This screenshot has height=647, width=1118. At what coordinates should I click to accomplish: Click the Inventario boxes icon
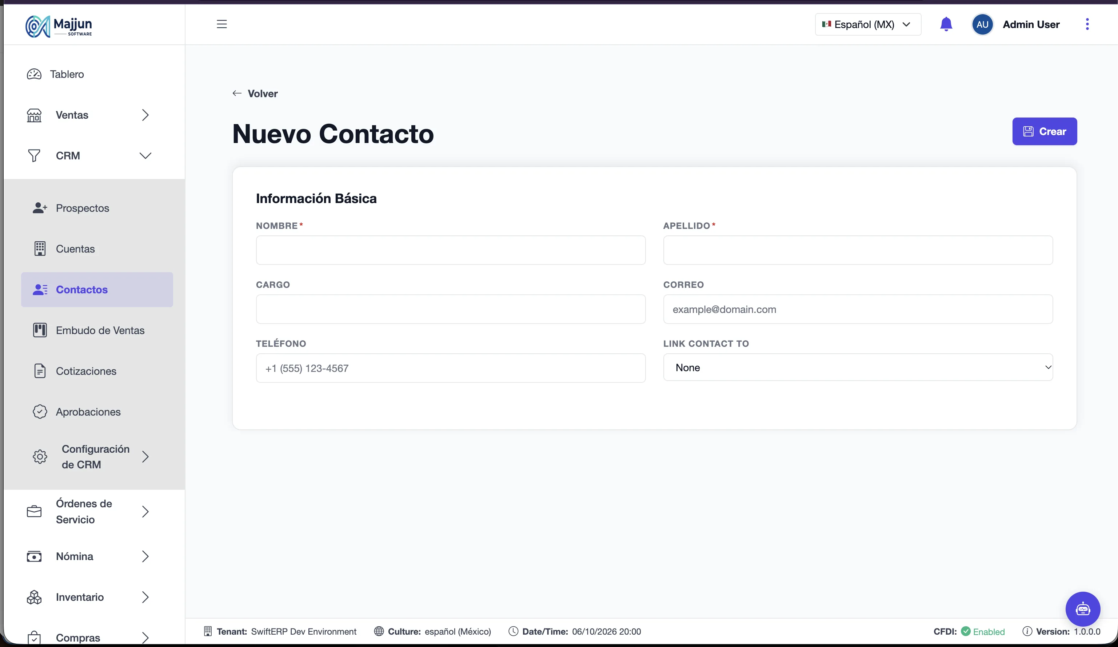click(34, 597)
